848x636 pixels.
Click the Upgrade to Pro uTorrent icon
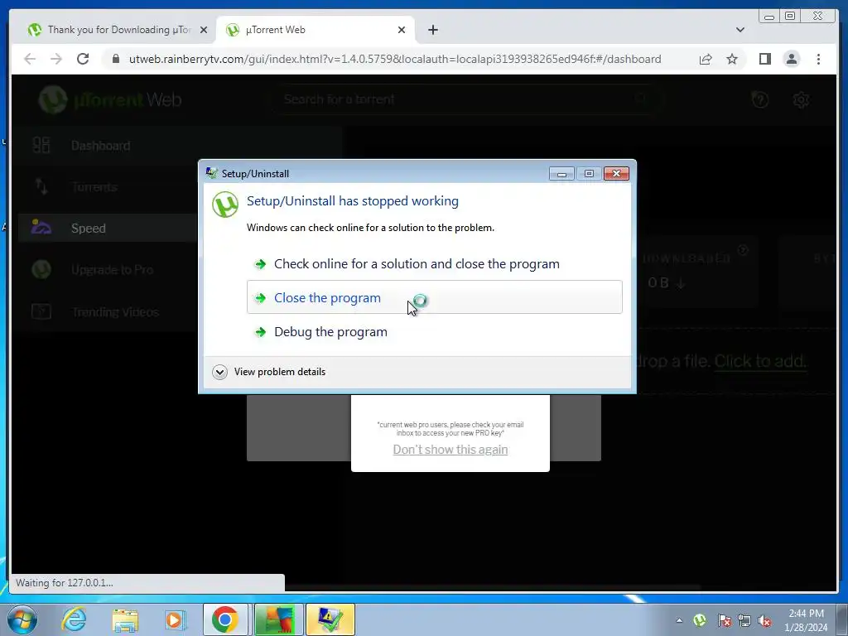pos(41,269)
